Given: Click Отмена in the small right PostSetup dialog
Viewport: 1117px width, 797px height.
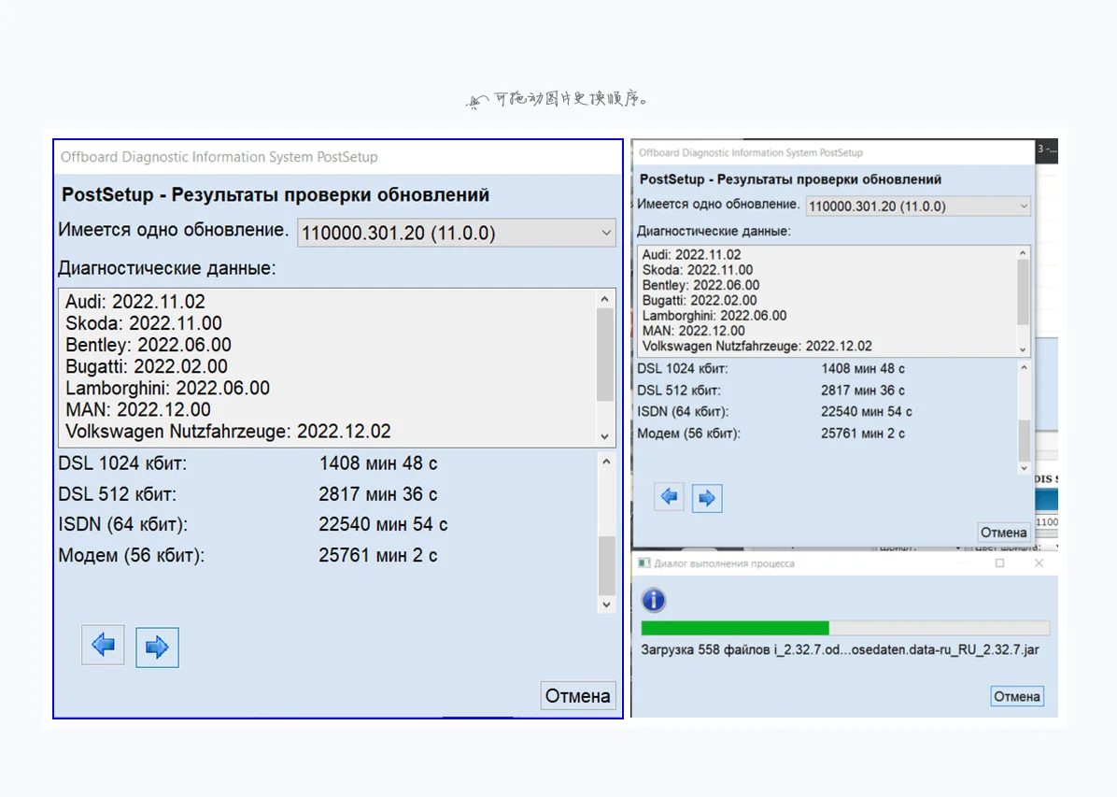Looking at the screenshot, I should [1004, 533].
